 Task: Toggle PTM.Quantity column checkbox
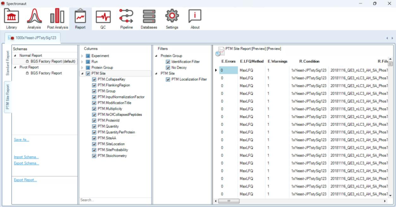pos(94,127)
